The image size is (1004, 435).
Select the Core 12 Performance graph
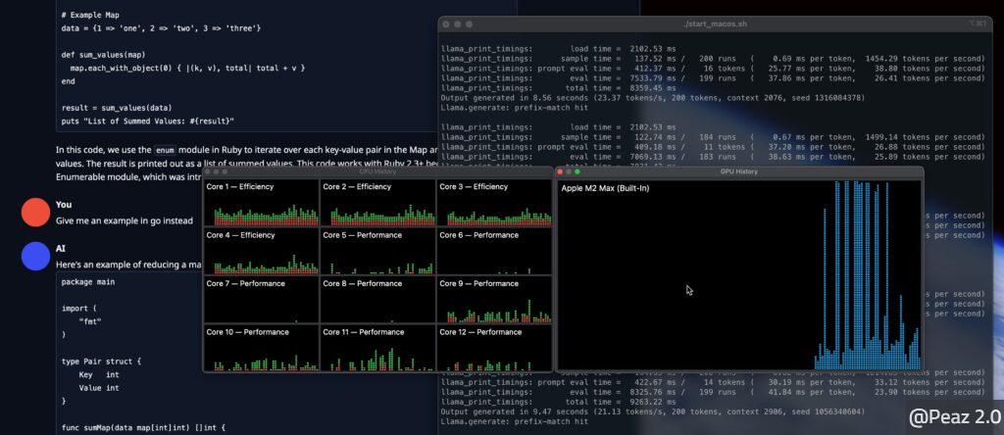coord(494,349)
